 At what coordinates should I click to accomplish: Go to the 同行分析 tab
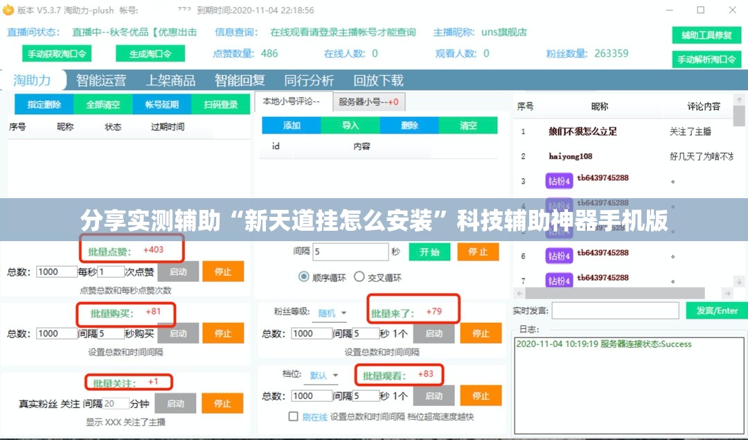tap(309, 80)
